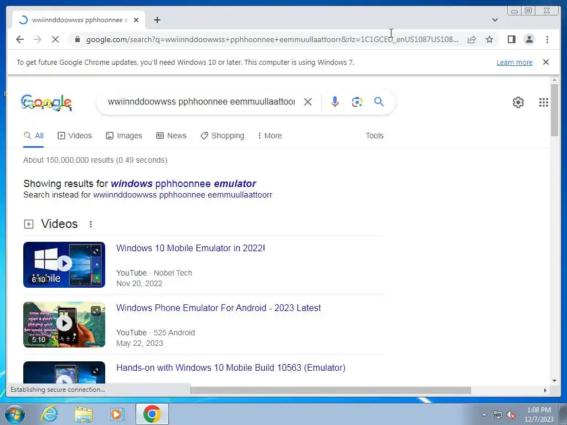Open a new tab with plus button
This screenshot has width=567, height=425.
tap(157, 20)
